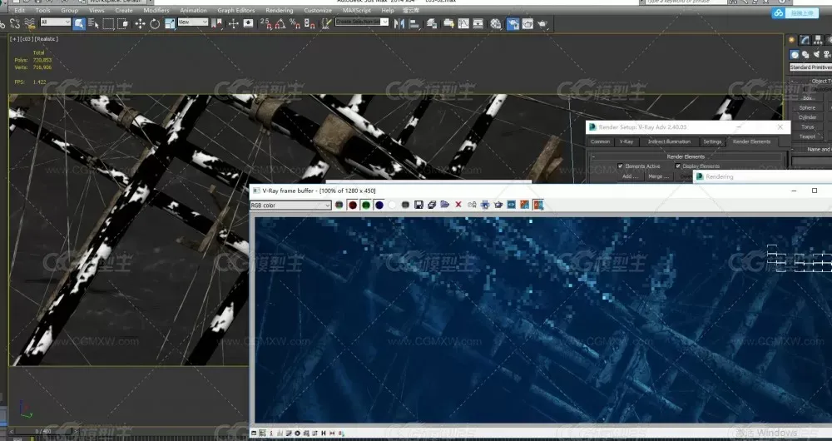This screenshot has height=441, width=832.
Task: Toggle red channel in frame buffer
Action: [352, 205]
